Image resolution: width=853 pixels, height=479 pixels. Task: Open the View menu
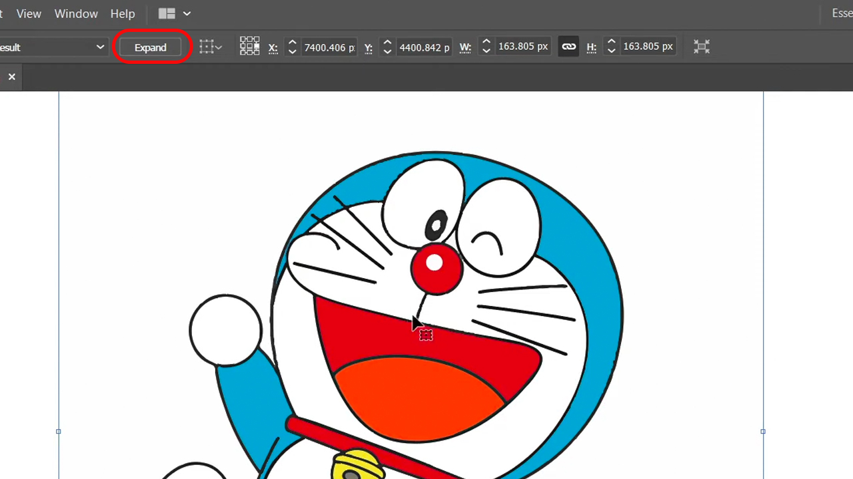[x=29, y=13]
